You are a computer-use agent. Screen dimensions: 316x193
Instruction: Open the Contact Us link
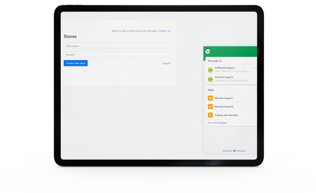164,31
